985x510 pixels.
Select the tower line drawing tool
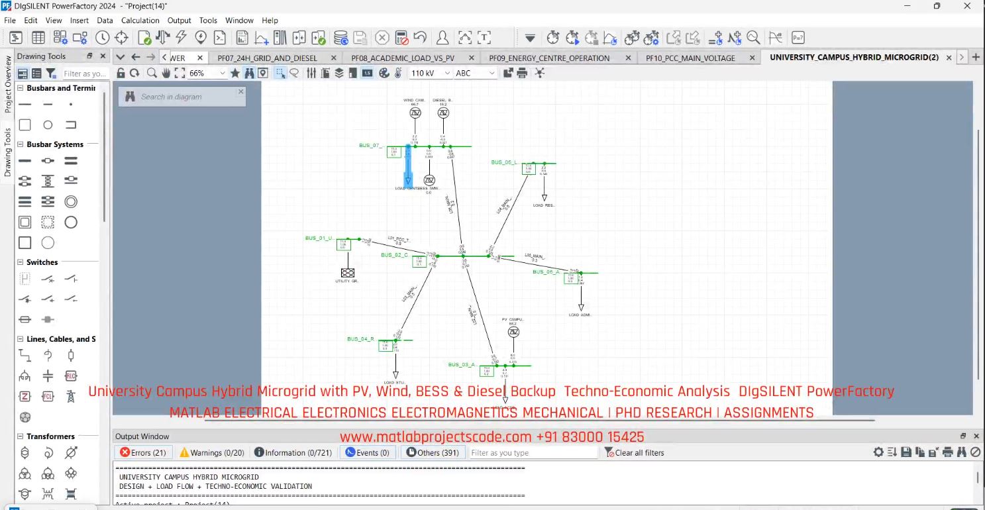point(71,397)
